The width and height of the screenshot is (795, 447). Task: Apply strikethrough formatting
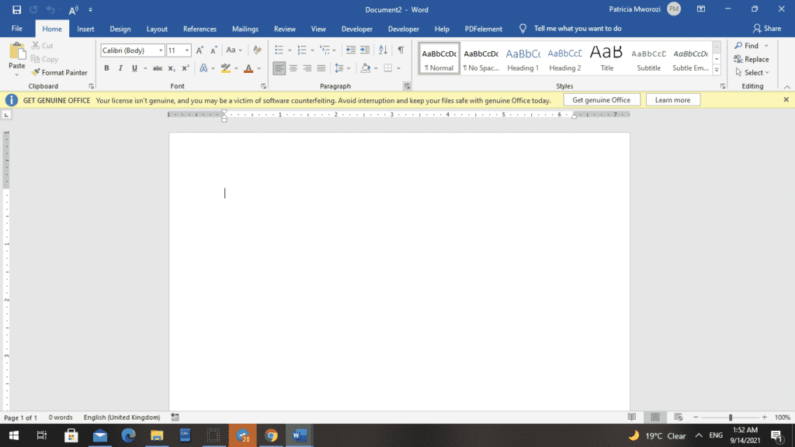pyautogui.click(x=158, y=68)
